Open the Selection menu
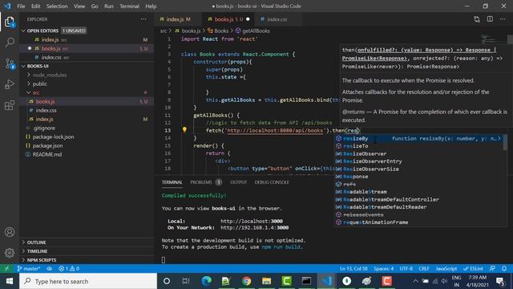Screen dimensions: 513x289 57,6
